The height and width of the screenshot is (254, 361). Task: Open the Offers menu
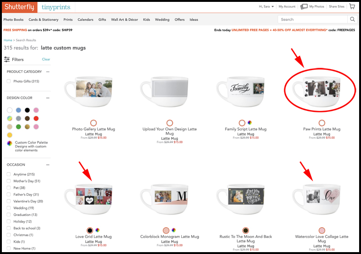click(x=180, y=20)
